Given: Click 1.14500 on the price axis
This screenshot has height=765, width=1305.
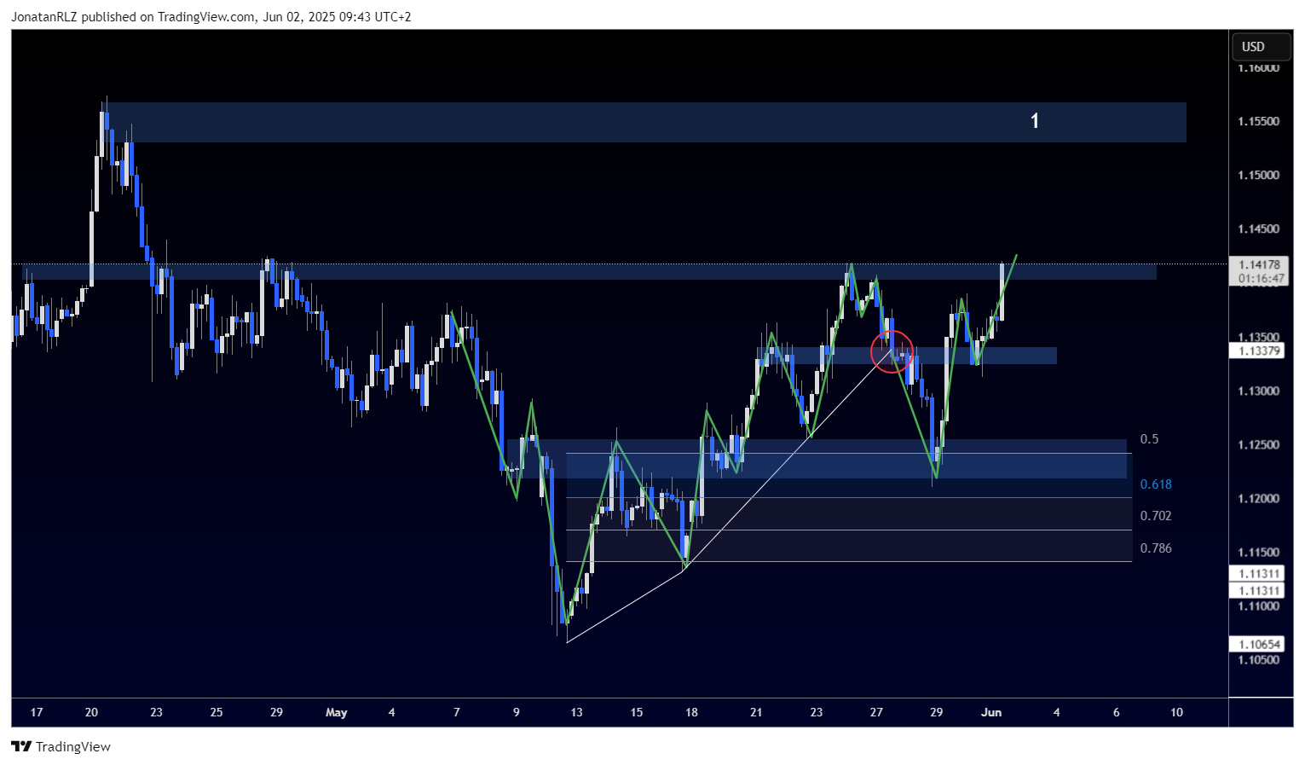Looking at the screenshot, I should coord(1259,229).
